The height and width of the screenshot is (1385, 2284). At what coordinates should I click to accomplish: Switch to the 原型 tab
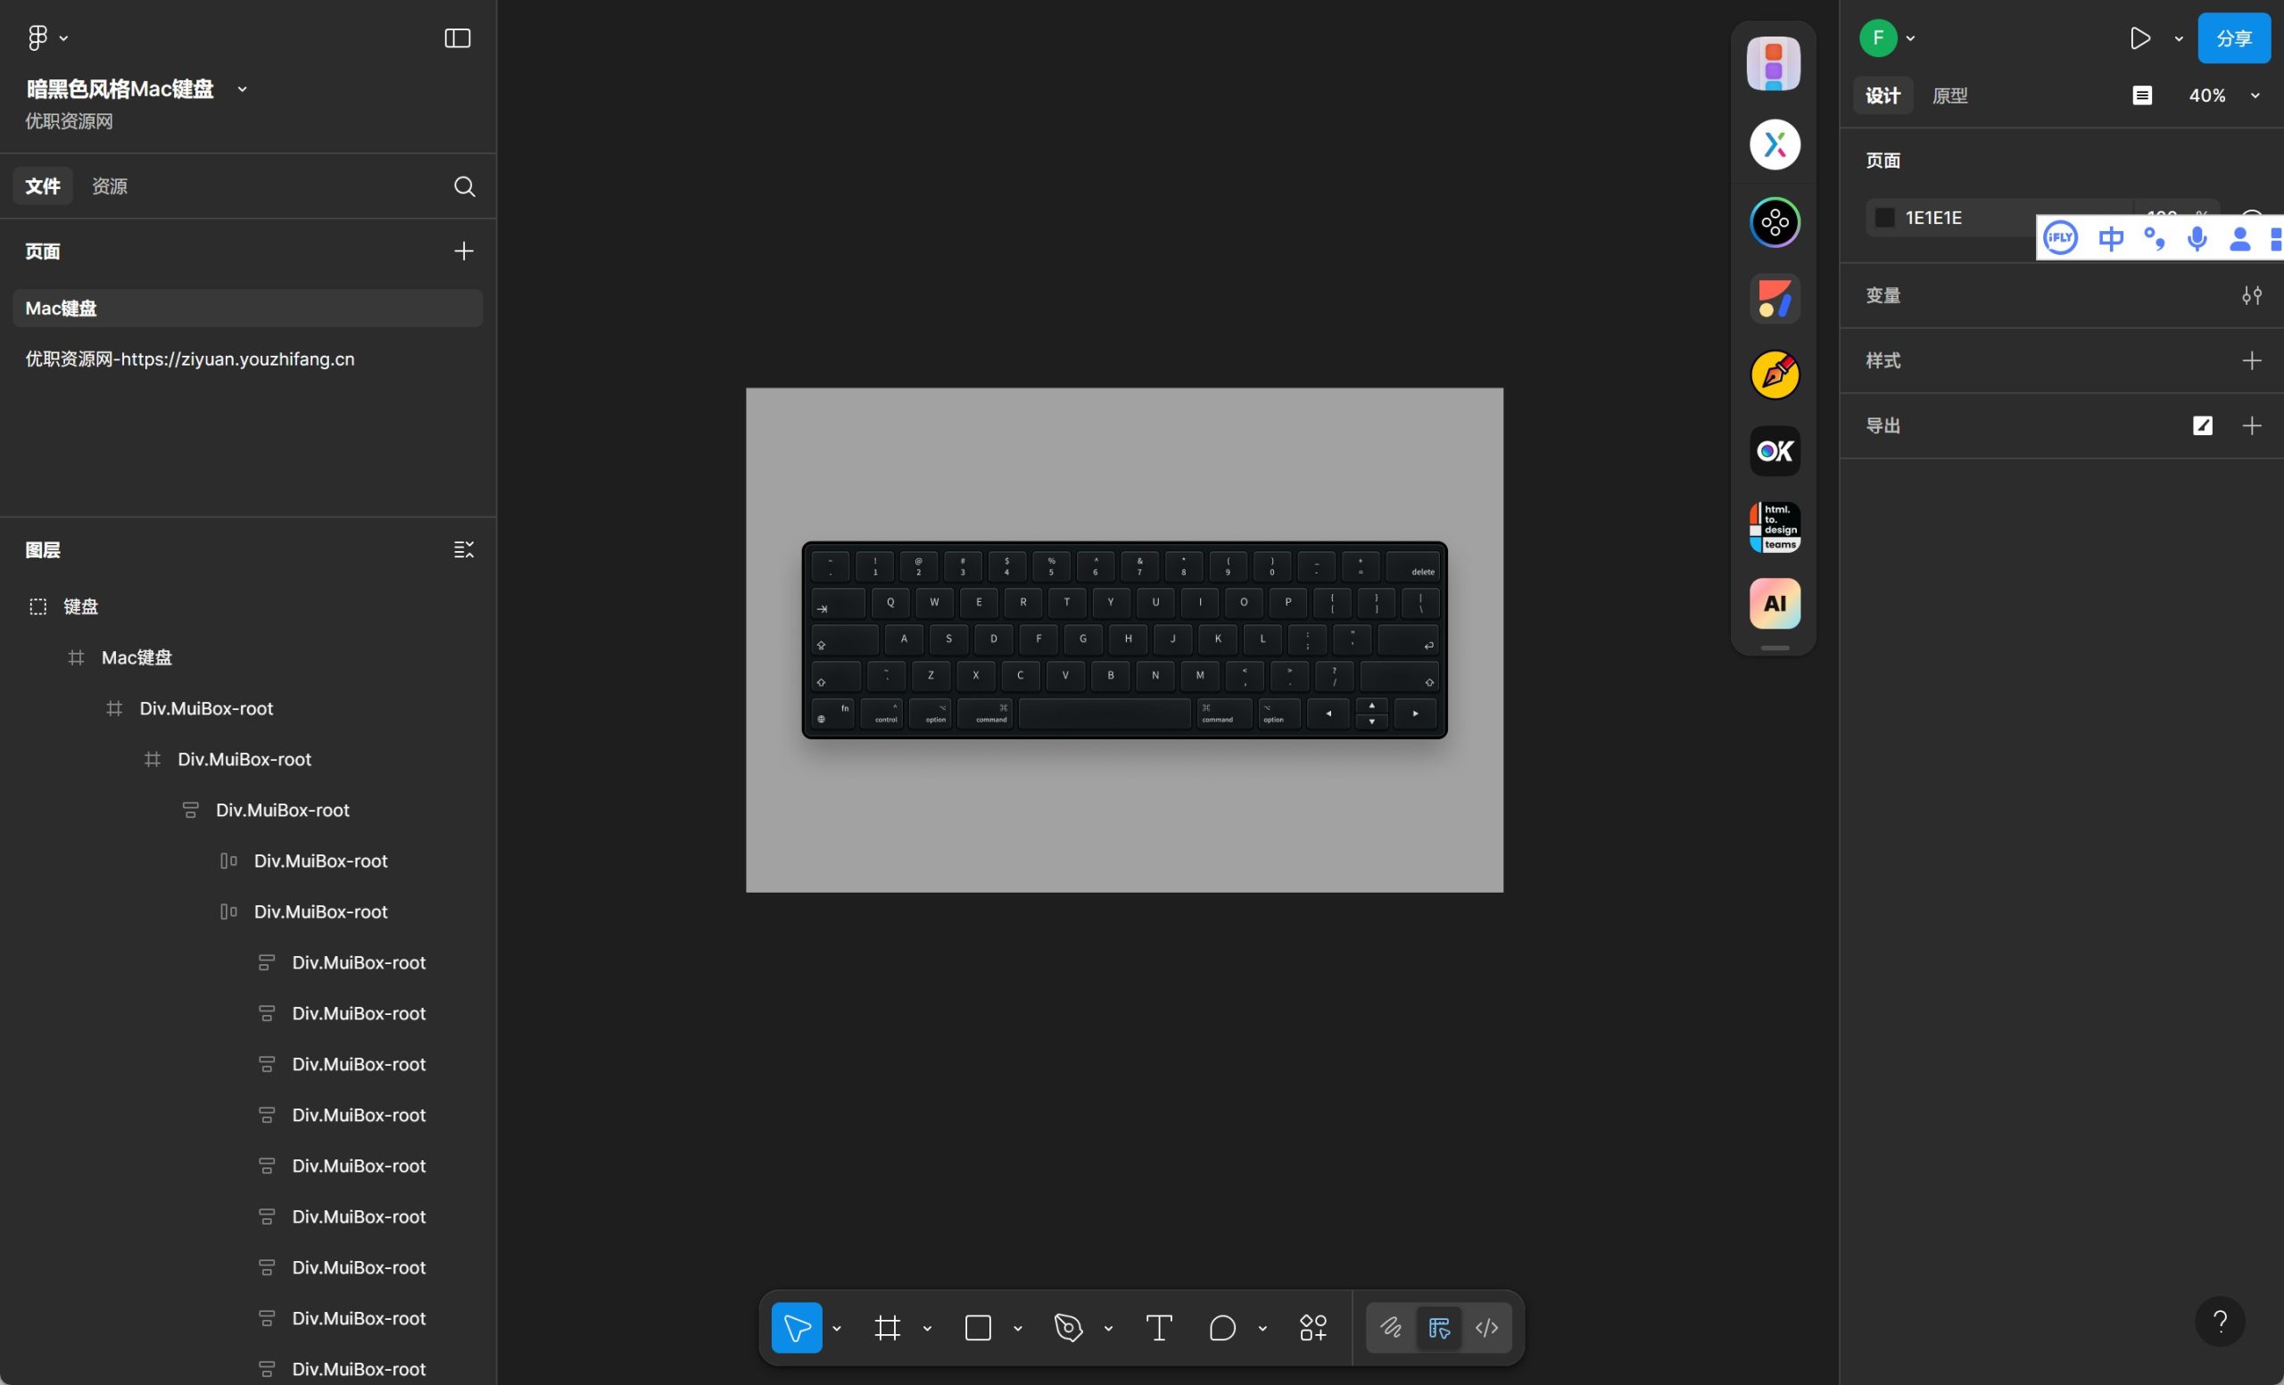coord(1949,95)
